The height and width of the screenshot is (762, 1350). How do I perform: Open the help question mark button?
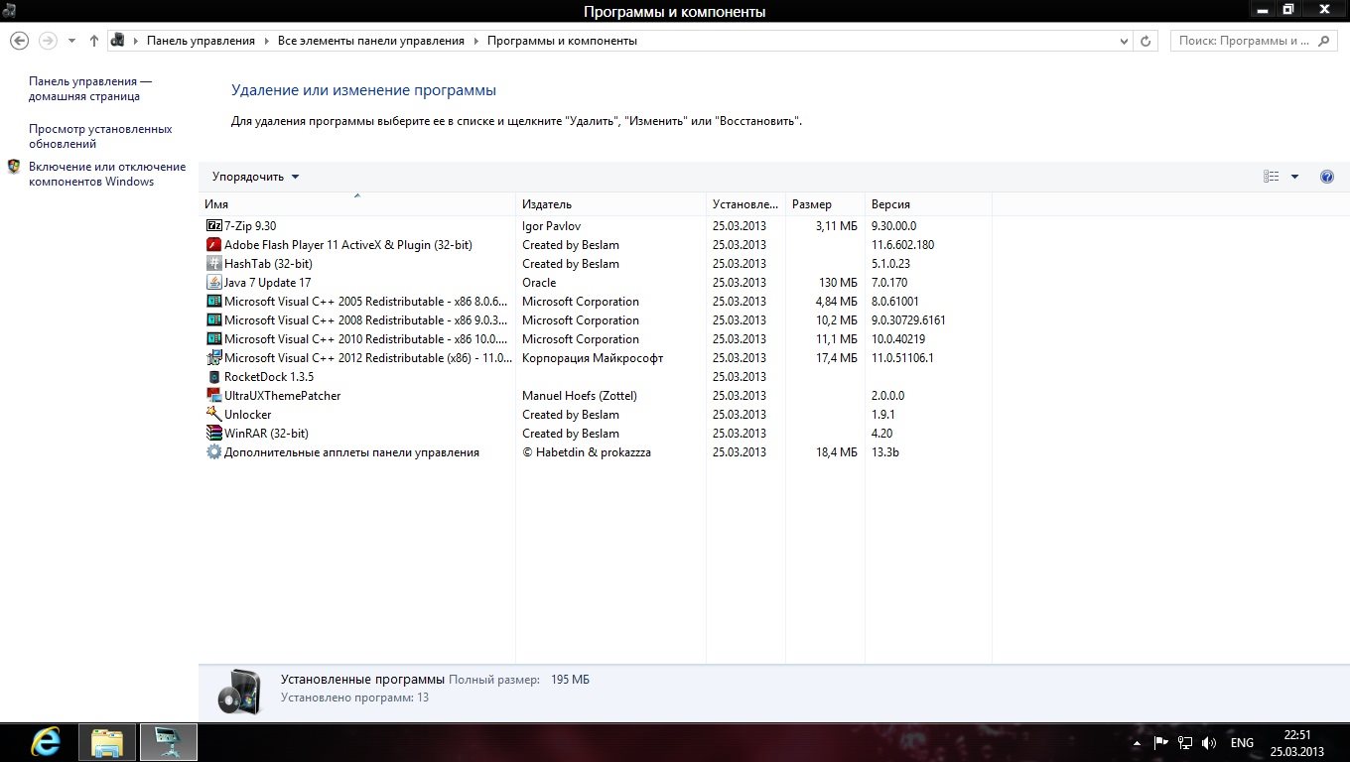click(1327, 177)
